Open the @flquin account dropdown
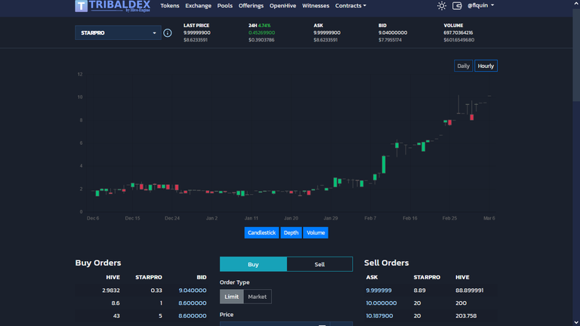This screenshot has width=580, height=326. click(480, 5)
